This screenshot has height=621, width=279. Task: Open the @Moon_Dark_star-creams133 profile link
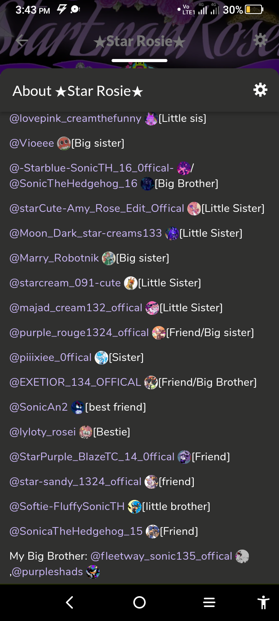pyautogui.click(x=86, y=233)
